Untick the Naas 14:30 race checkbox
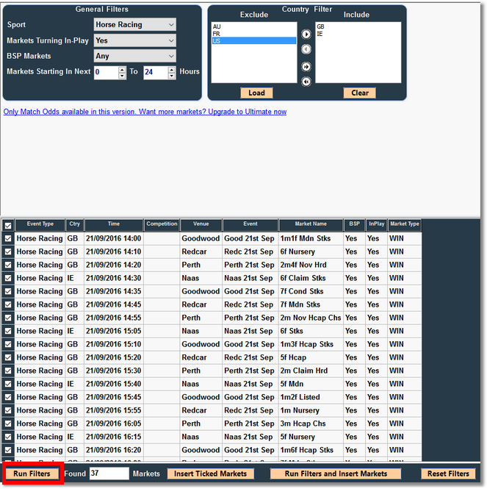487x489 pixels. 7,278
